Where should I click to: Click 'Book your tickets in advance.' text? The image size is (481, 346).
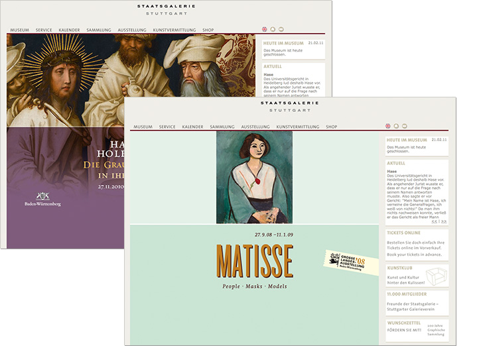[x=414, y=255]
